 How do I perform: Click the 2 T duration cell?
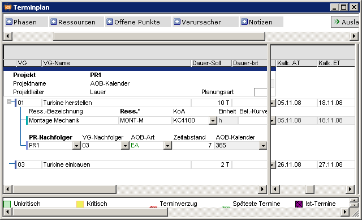pyautogui.click(x=212, y=164)
